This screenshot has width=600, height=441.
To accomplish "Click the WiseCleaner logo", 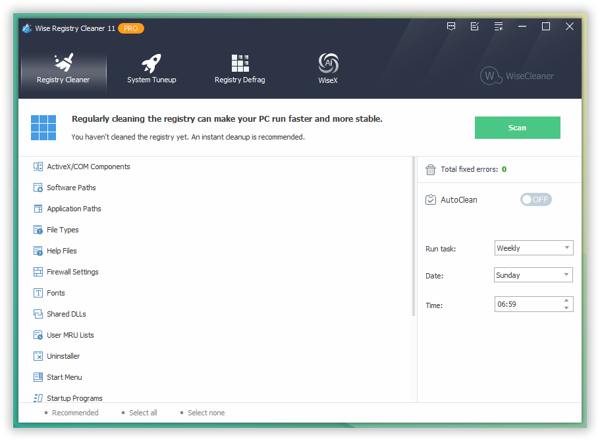I will (x=517, y=76).
